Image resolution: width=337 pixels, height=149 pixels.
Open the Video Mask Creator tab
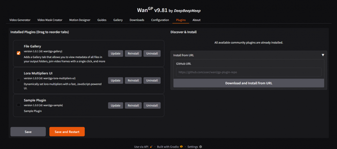[x=50, y=20]
